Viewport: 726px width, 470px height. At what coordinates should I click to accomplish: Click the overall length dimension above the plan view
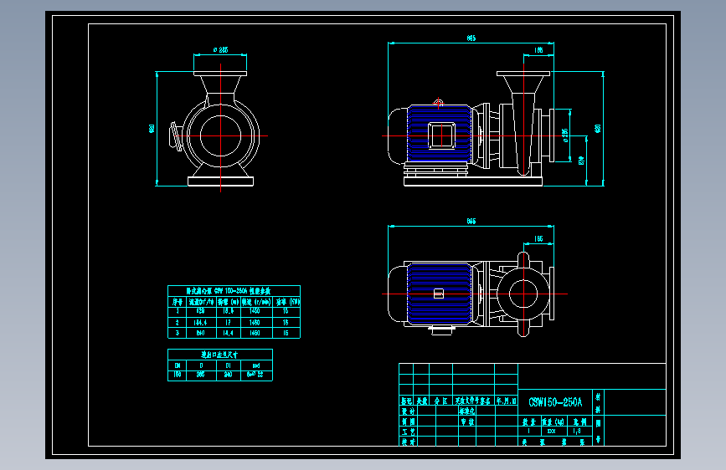[471, 221]
